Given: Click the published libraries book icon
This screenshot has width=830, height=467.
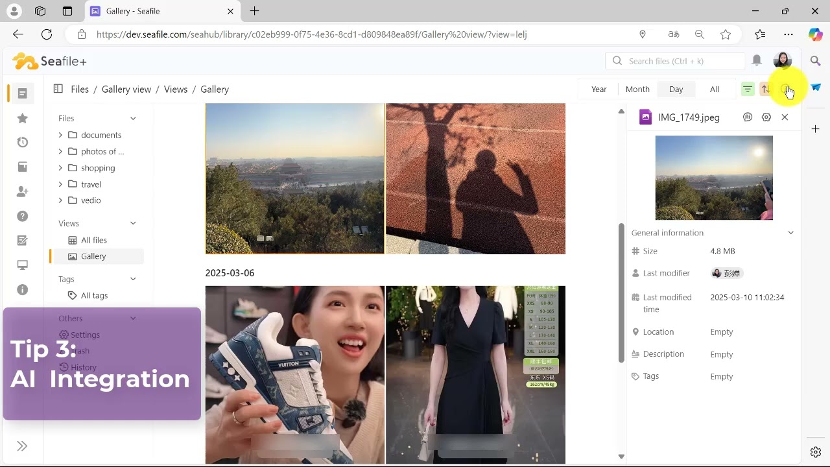Looking at the screenshot, I should [22, 167].
